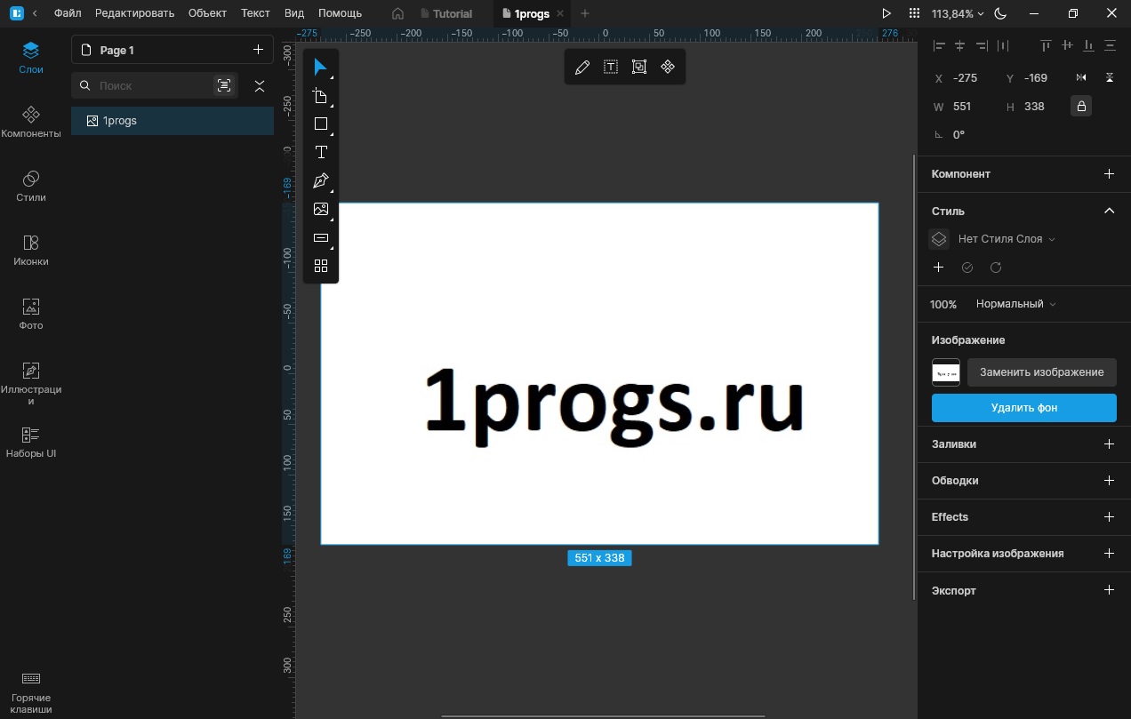Select the arrow Select tool
This screenshot has height=719, width=1131.
pos(321,68)
